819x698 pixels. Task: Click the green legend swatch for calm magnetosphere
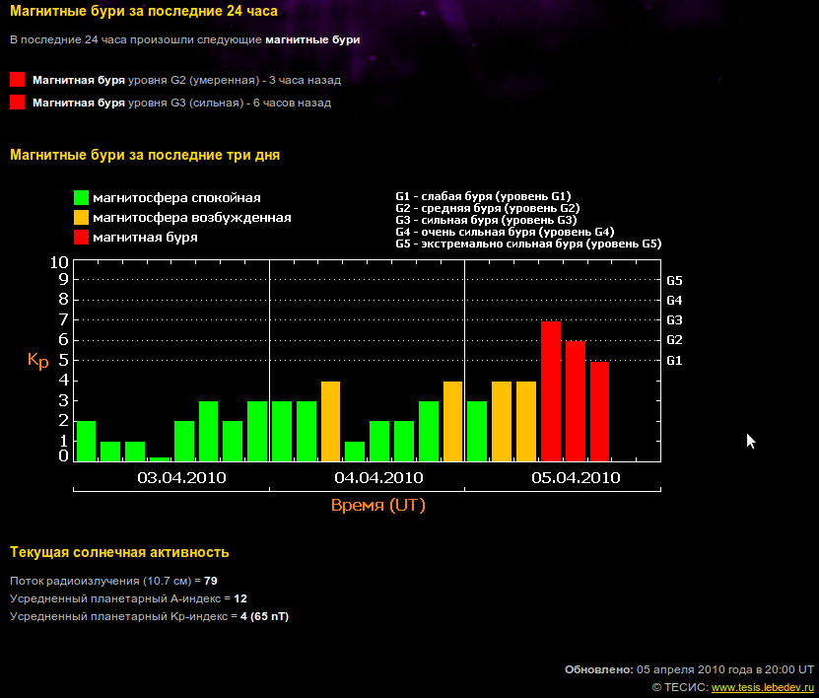tap(82, 198)
